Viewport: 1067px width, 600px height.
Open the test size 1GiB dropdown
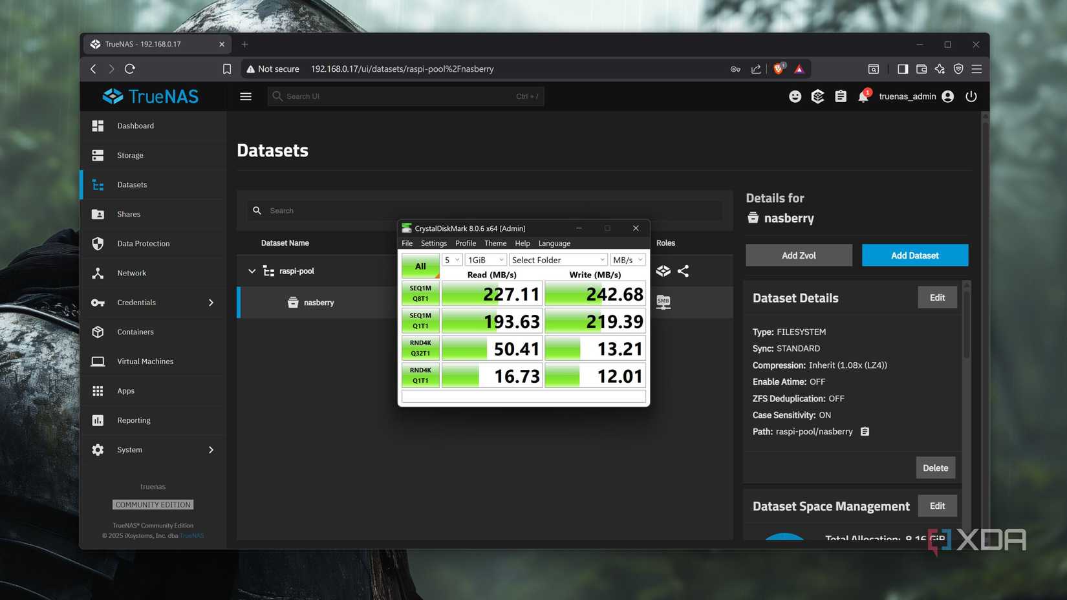pos(485,260)
